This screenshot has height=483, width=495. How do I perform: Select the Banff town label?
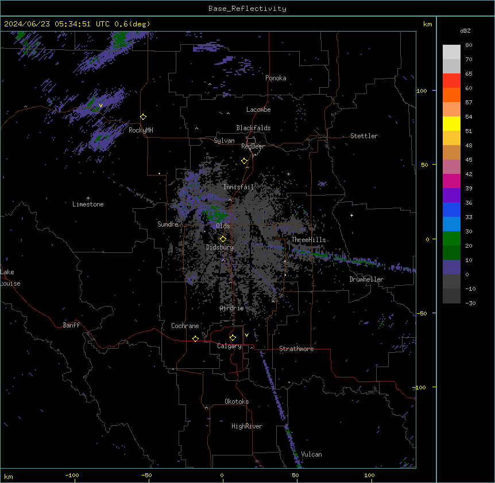pos(71,325)
